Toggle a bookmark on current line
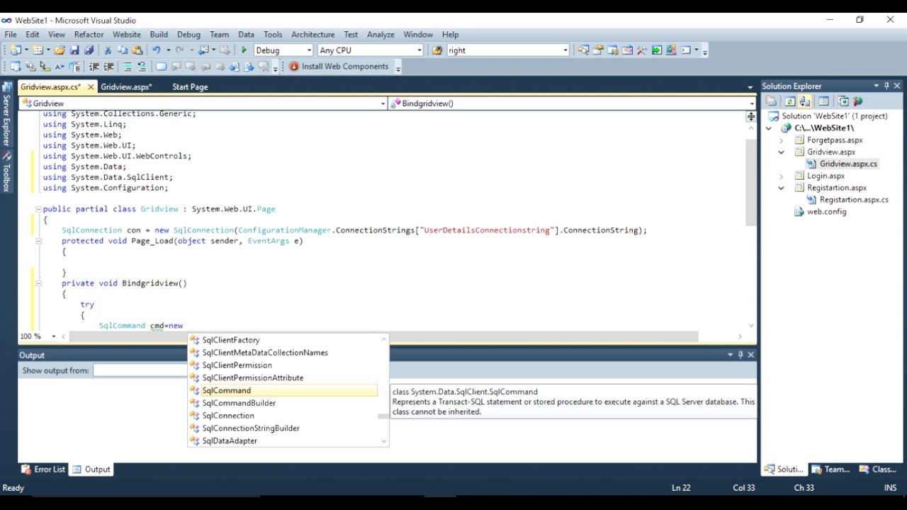 click(x=161, y=67)
